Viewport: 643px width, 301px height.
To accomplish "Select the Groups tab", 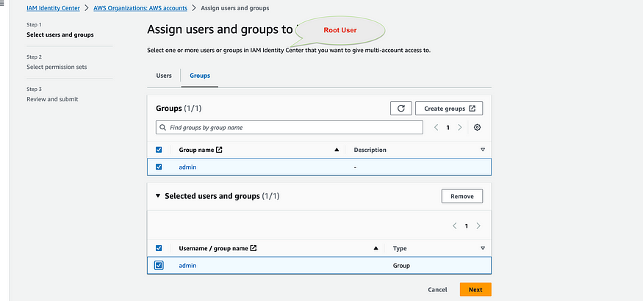I will pos(200,76).
